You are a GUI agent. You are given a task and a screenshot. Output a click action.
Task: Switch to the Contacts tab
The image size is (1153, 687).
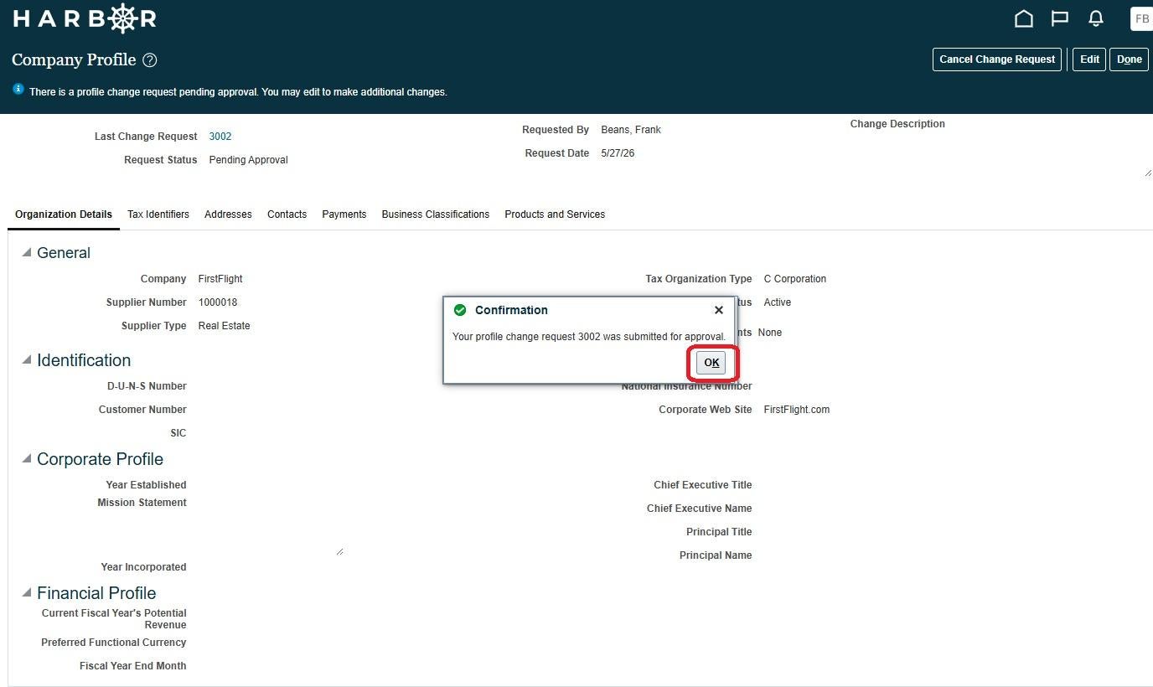pyautogui.click(x=287, y=214)
